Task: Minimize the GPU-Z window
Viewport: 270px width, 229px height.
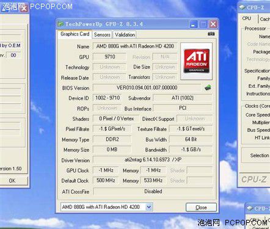Action: click(x=194, y=24)
